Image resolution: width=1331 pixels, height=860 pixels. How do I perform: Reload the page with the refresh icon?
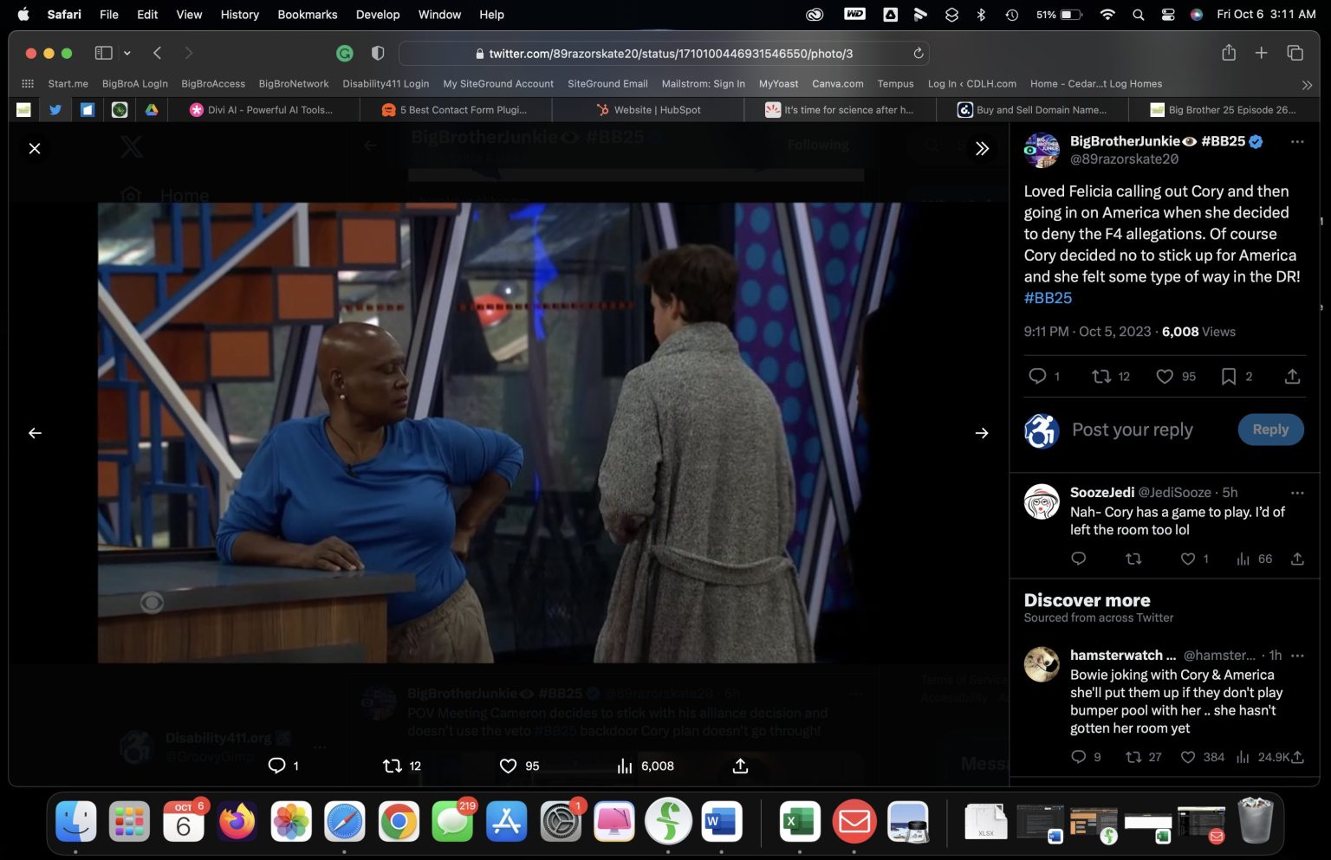point(919,54)
